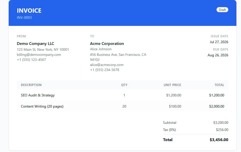Screen dimensions: 241x152
Task: Select the Demo Company LLC name
Action: [x=35, y=43]
